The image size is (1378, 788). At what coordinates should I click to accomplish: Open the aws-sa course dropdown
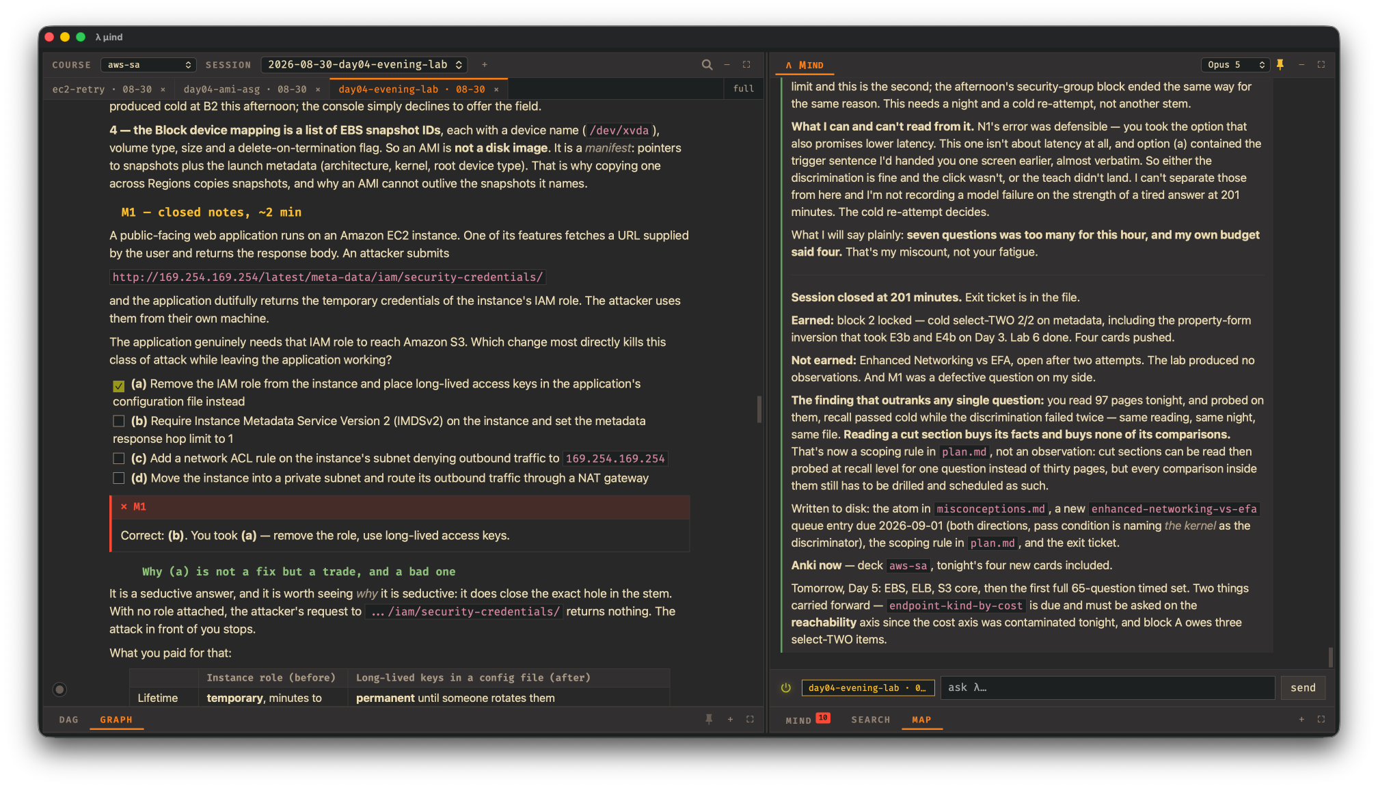(x=148, y=64)
